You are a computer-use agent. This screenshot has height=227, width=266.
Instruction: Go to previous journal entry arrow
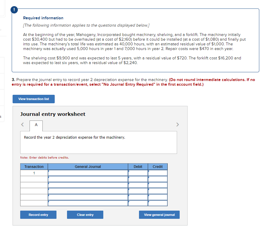(x=23, y=125)
